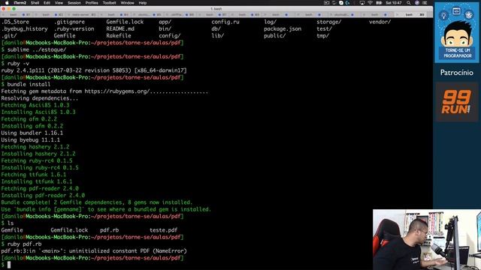
Task: Click the 'Installing hashery 2.1.2' line
Action: [x=38, y=154]
